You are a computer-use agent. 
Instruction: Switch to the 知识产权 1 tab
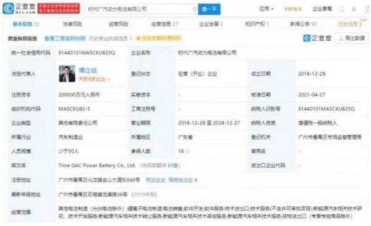click(x=257, y=24)
